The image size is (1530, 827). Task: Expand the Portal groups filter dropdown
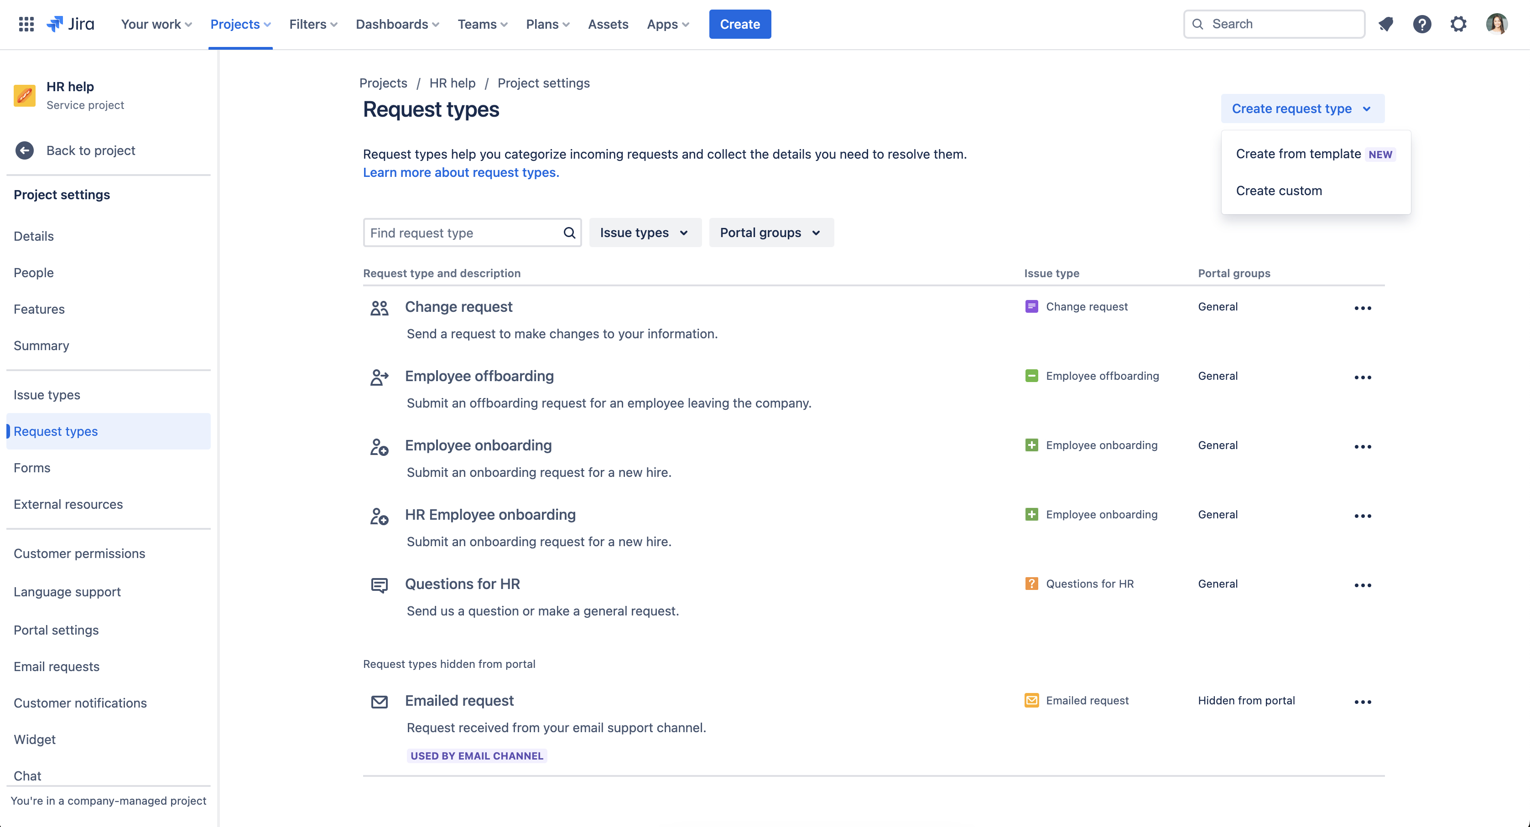[x=770, y=233]
